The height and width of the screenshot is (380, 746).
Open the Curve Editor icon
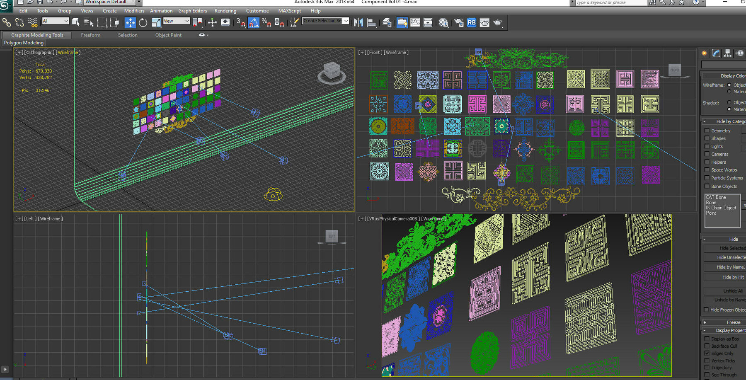coord(415,22)
